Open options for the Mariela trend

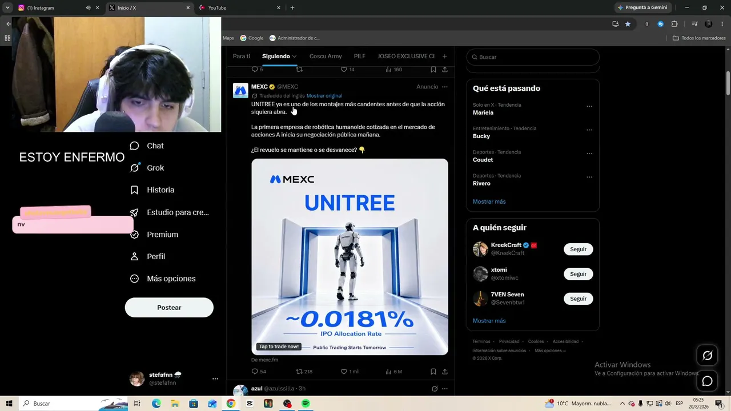pyautogui.click(x=589, y=106)
